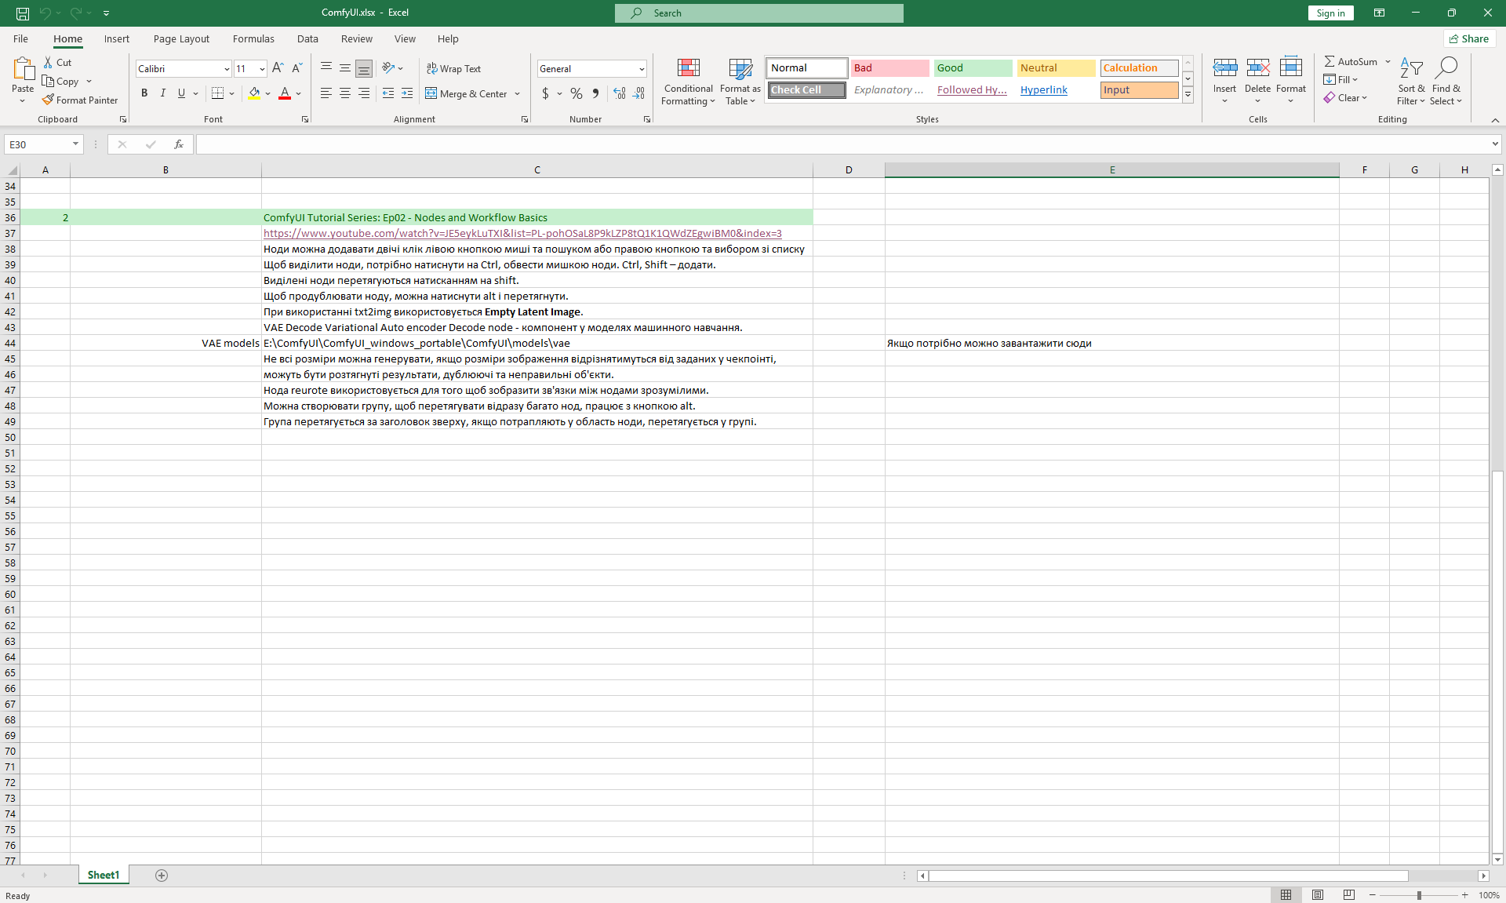
Task: Click the Increase Font Size icon
Action: coord(278,68)
